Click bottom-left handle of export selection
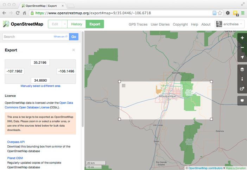The height and width of the screenshot is (170, 247). (120, 119)
